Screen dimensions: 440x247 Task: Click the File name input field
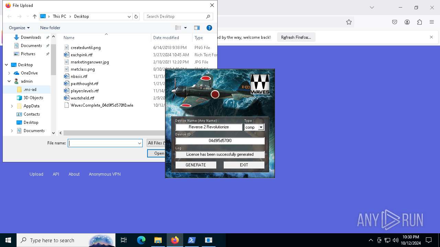pyautogui.click(x=102, y=143)
